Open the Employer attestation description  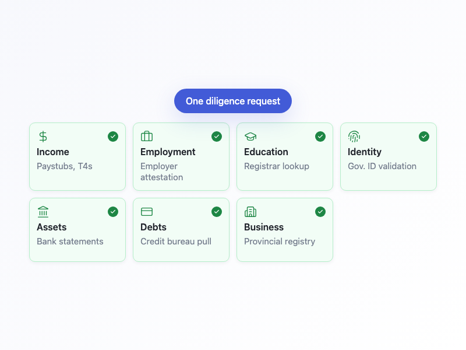point(161,171)
